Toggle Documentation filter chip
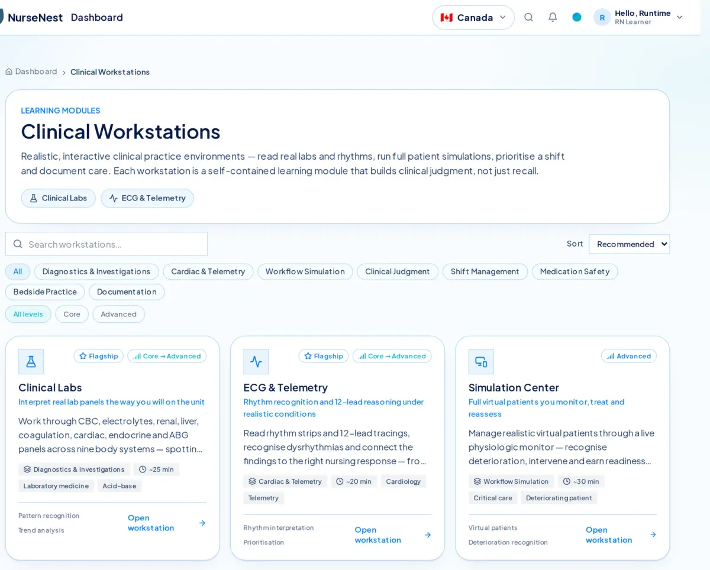This screenshot has height=570, width=710. (127, 292)
